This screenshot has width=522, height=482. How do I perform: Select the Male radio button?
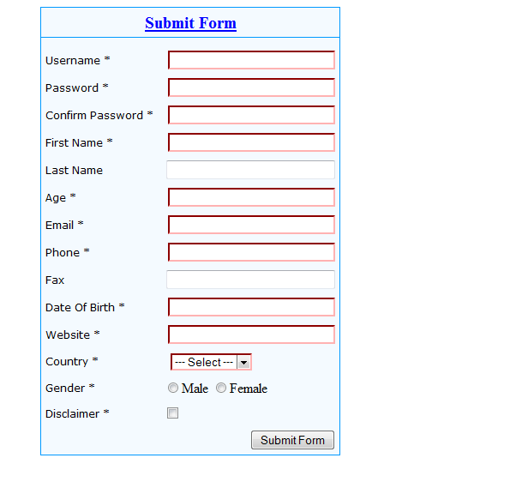tap(173, 389)
